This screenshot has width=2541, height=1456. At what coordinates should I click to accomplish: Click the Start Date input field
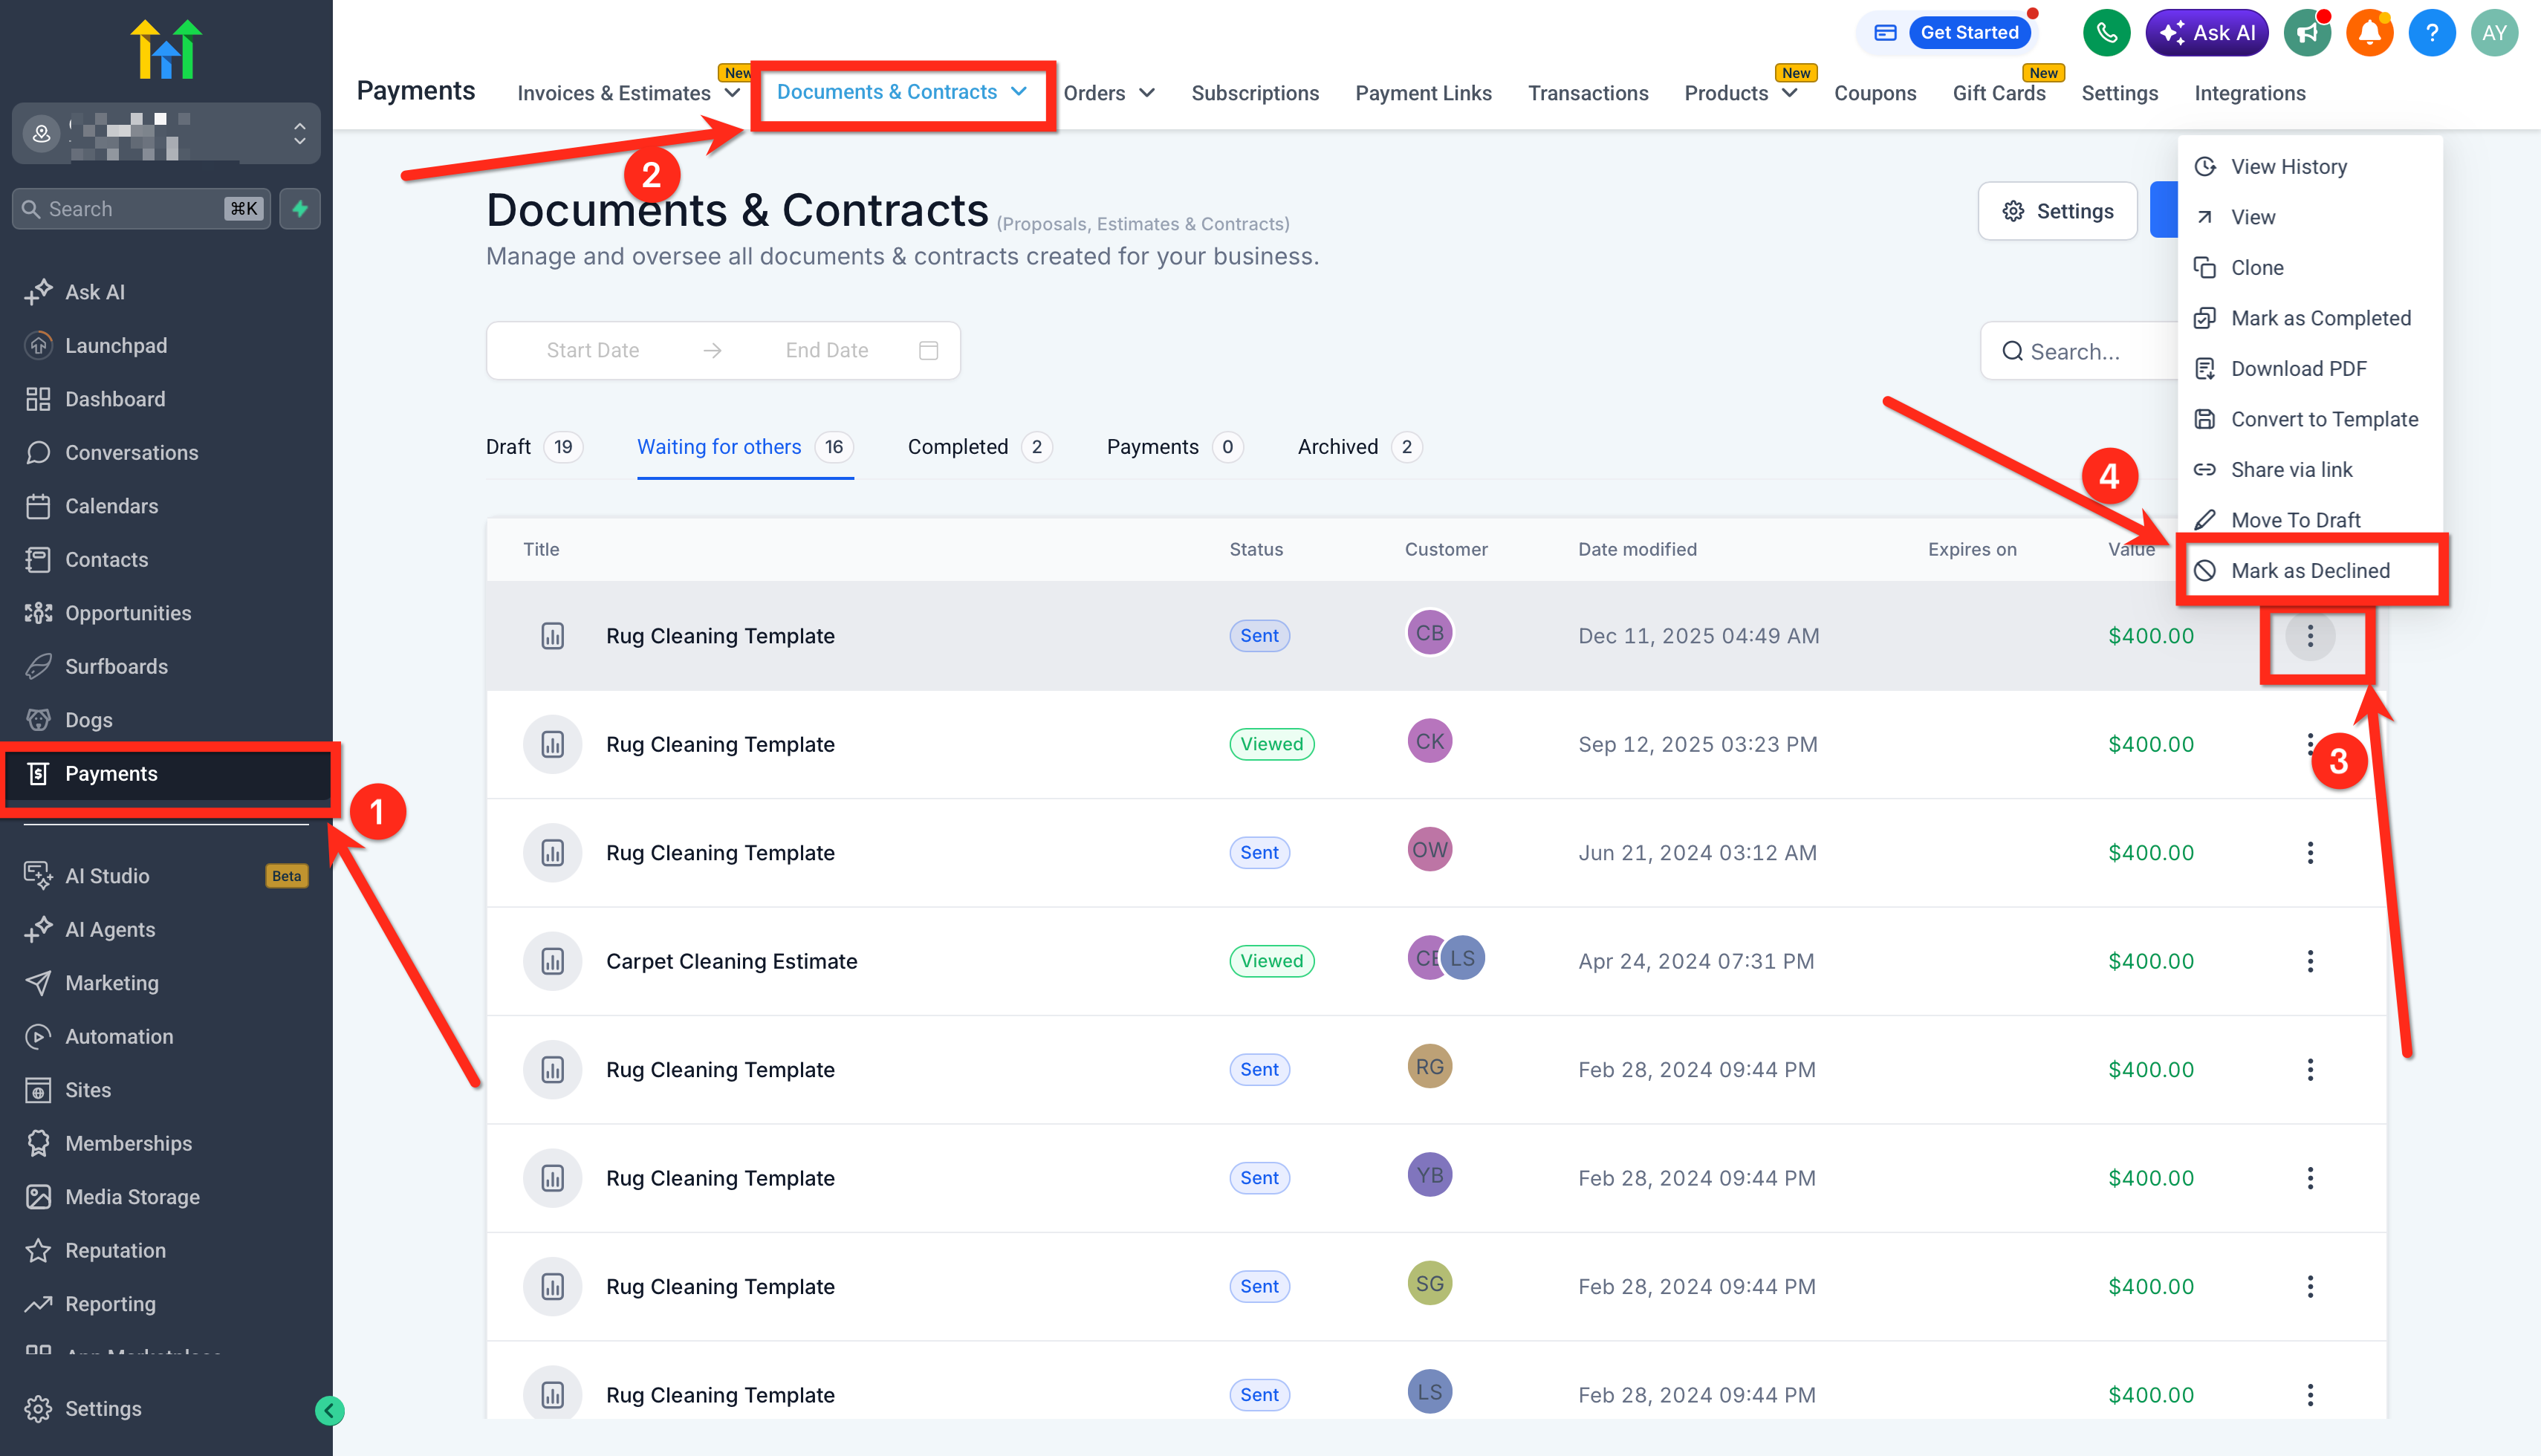(x=592, y=350)
